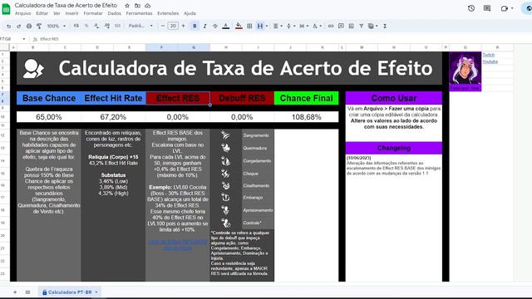
Task: Create a filter
Action: click(362, 26)
